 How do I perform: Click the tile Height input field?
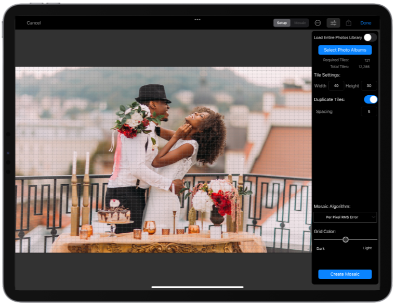point(369,86)
